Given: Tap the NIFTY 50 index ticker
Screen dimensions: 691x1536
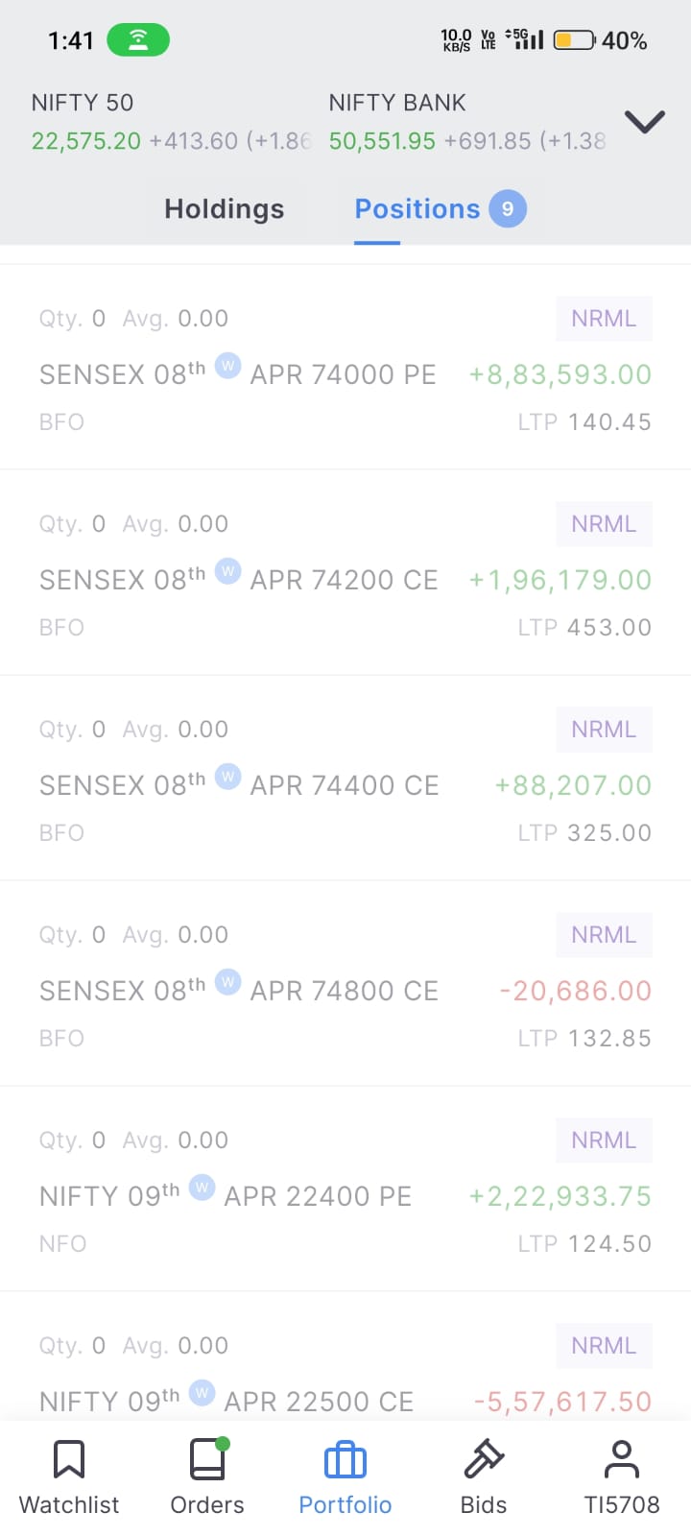Looking at the screenshot, I should point(168,123).
